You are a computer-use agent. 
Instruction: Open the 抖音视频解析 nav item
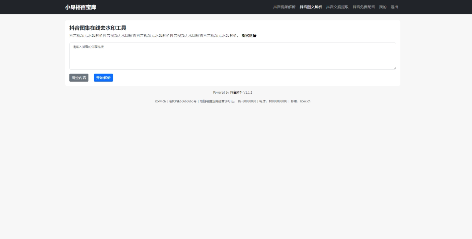click(284, 7)
